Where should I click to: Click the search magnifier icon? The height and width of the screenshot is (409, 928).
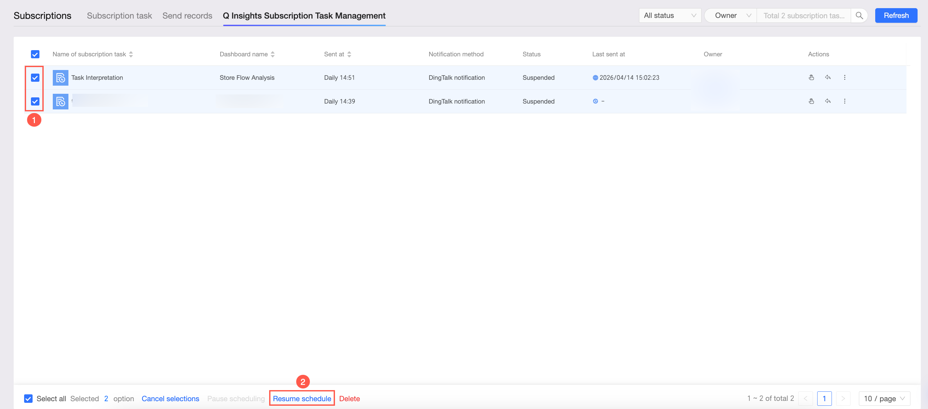tap(859, 16)
